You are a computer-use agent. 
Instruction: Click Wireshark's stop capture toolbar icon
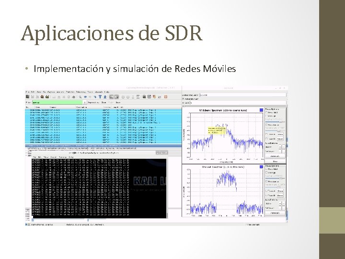tap(42, 97)
